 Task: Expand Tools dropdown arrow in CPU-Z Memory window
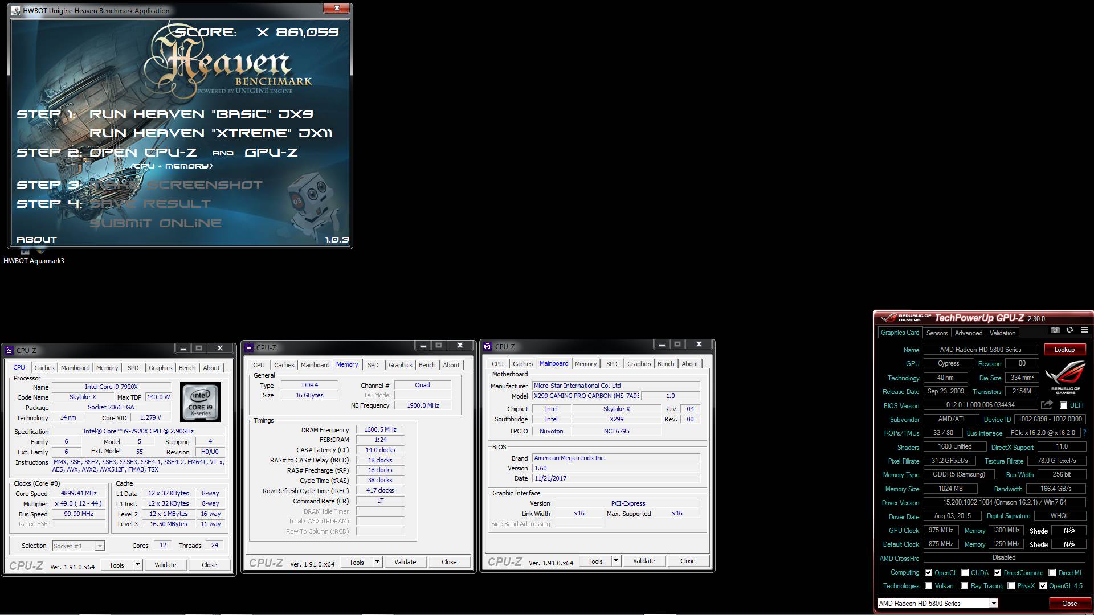377,562
